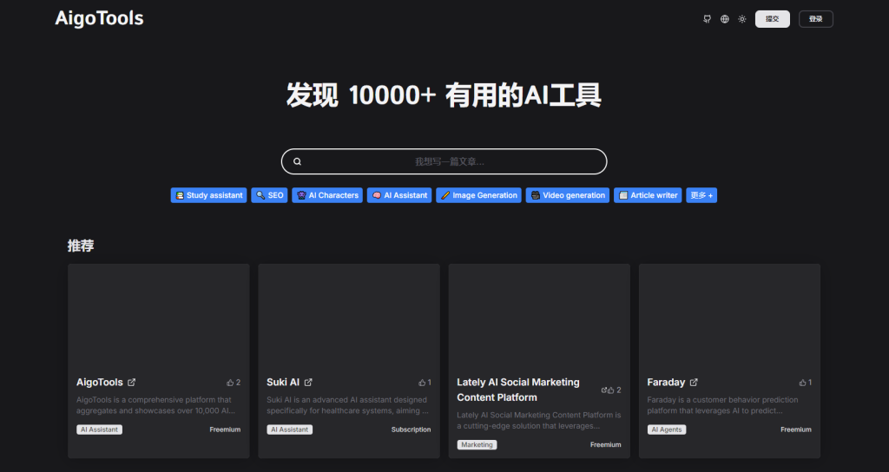
Task: Like the Lately AI card thumbs-up icon
Action: pyautogui.click(x=611, y=390)
